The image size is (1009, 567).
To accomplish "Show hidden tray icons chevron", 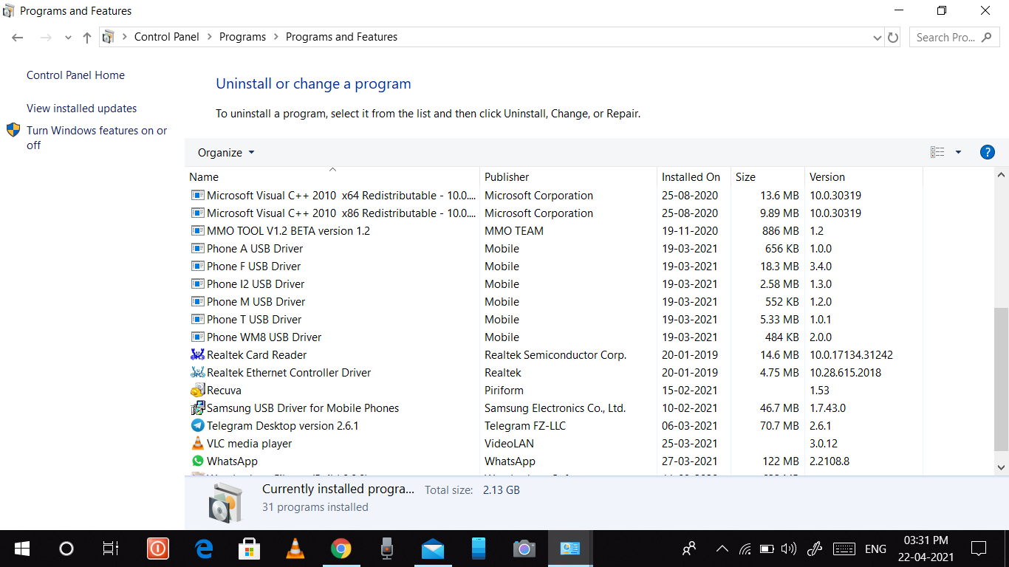I will click(x=722, y=549).
